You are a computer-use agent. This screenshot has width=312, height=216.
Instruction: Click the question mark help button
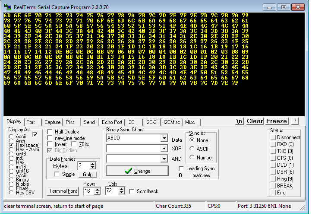point(295,121)
